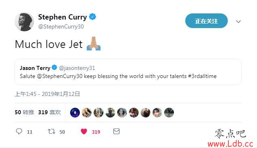This screenshot has width=257, height=148.
Task: Click the retweet arrows icon
Action: click(51, 131)
